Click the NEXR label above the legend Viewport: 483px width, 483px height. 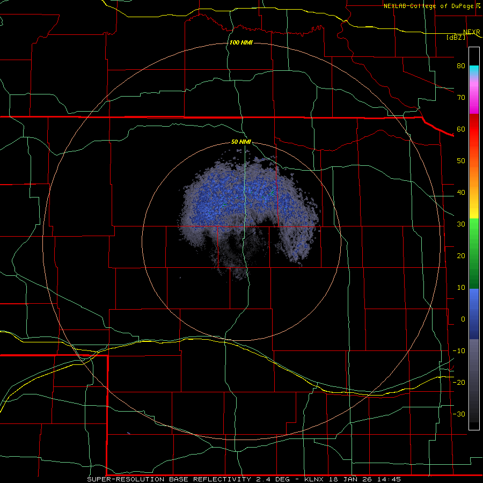click(x=471, y=32)
